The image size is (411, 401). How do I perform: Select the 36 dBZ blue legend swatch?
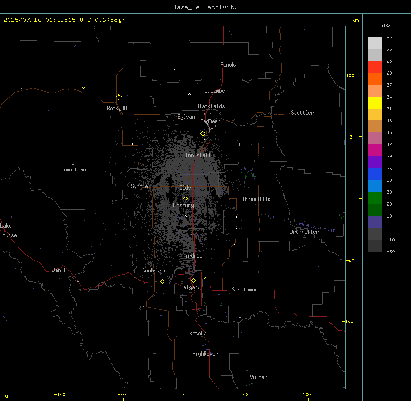coord(375,174)
